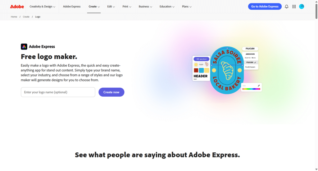
Task: Expand the Business dropdown menu
Action: (x=145, y=7)
